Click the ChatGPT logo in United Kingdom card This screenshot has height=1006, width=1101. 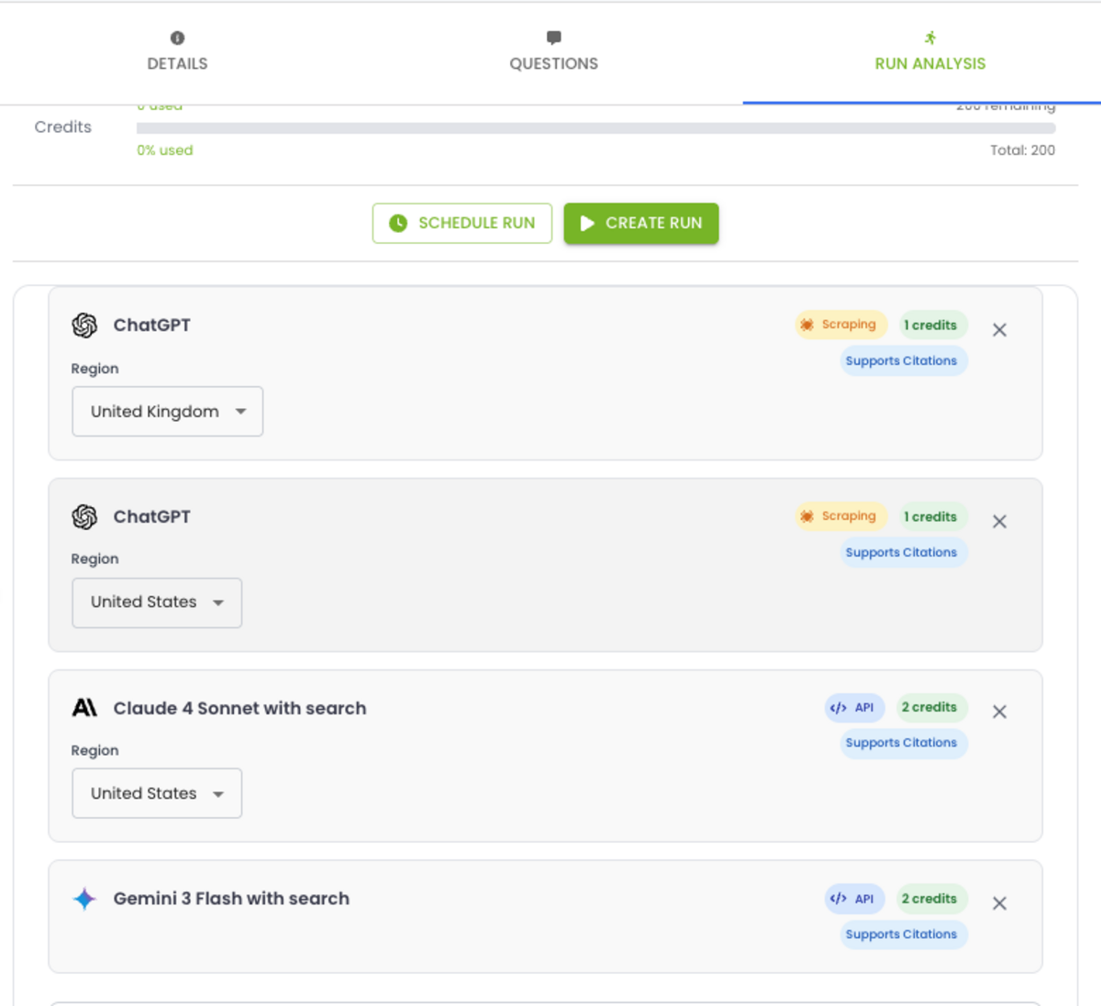click(84, 326)
